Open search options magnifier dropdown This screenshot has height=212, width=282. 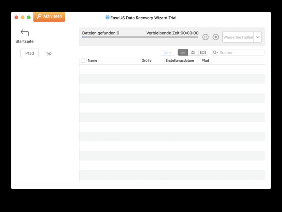[x=215, y=52]
